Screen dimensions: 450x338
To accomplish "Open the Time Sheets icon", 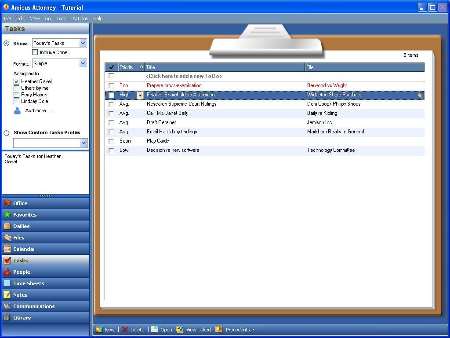I will point(7,283).
